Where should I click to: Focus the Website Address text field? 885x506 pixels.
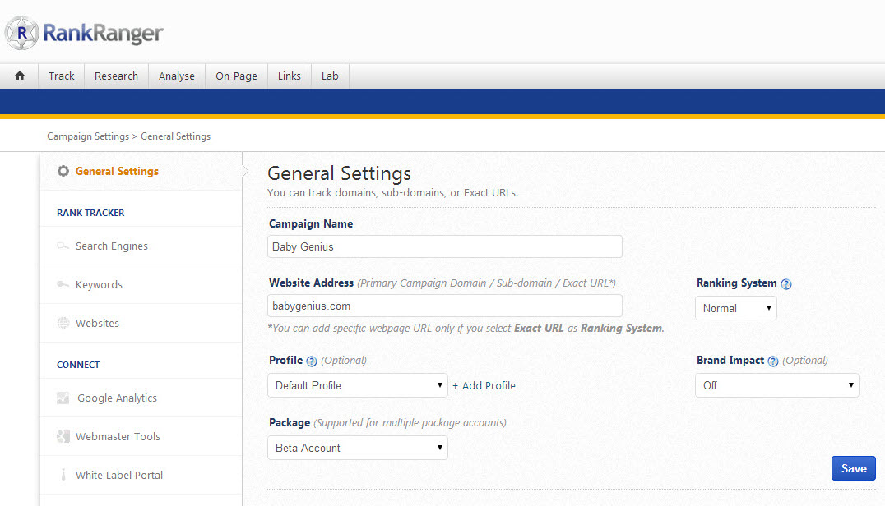445,306
